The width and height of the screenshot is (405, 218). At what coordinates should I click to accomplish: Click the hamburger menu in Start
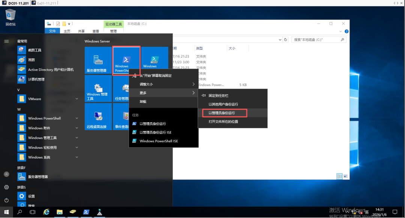6,41
